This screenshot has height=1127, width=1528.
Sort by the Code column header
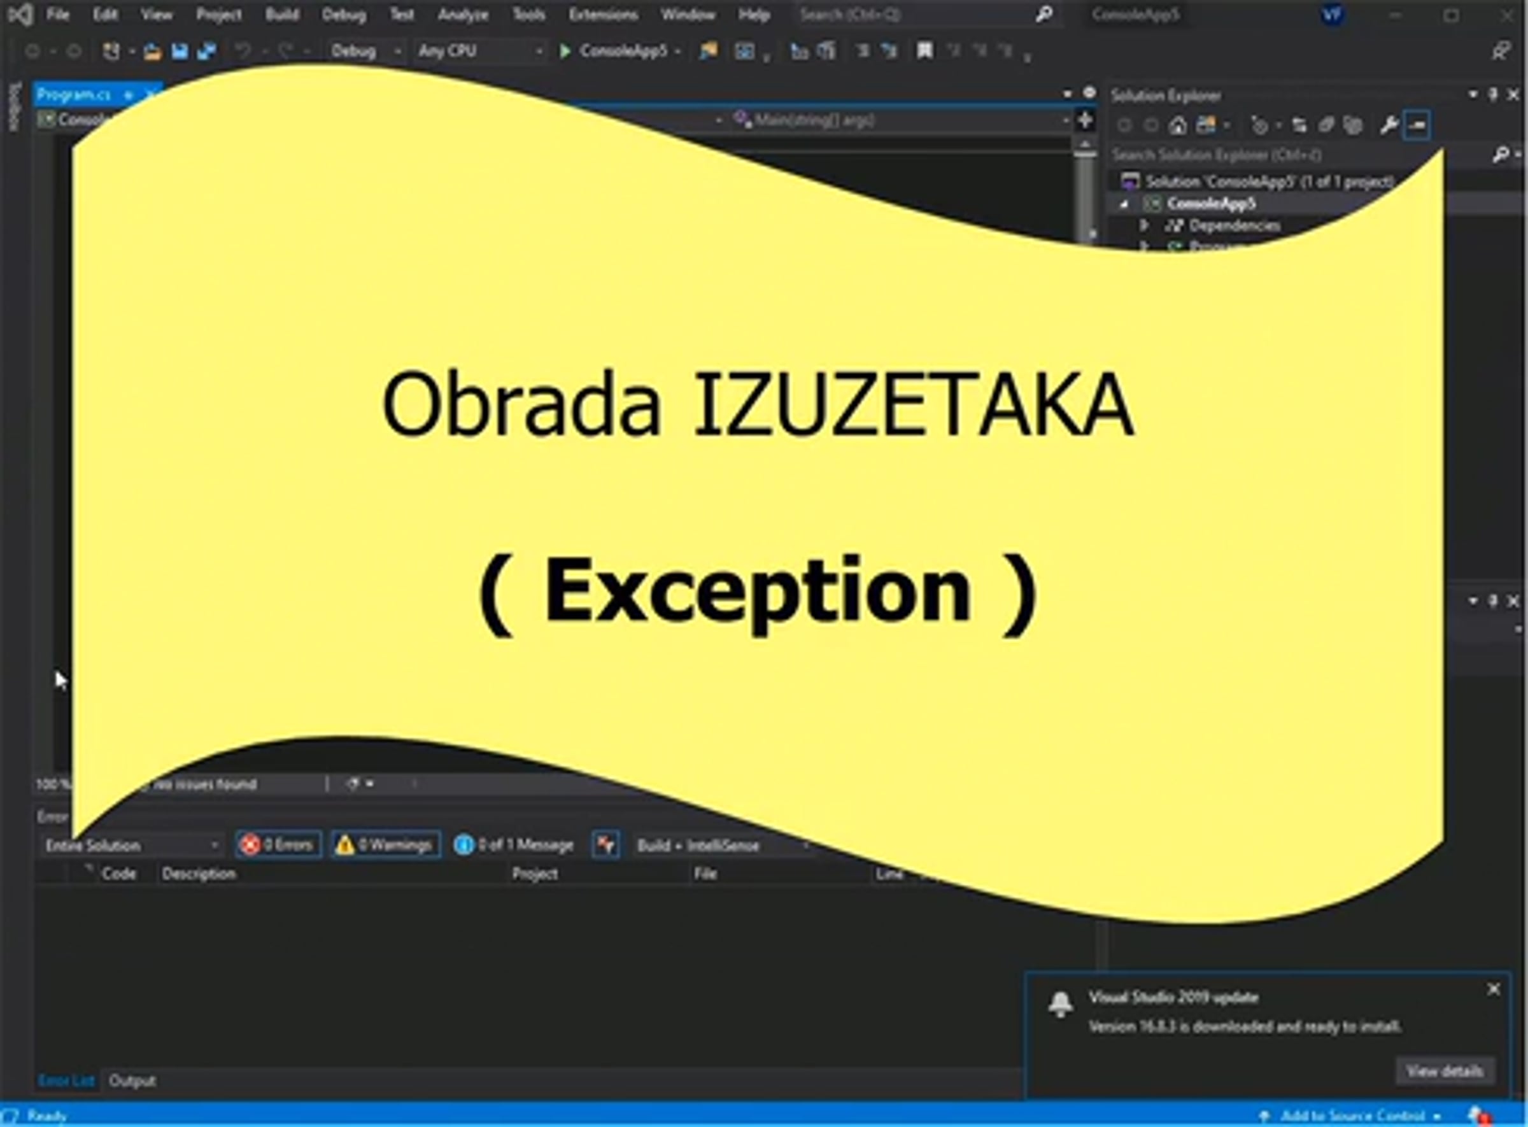118,874
